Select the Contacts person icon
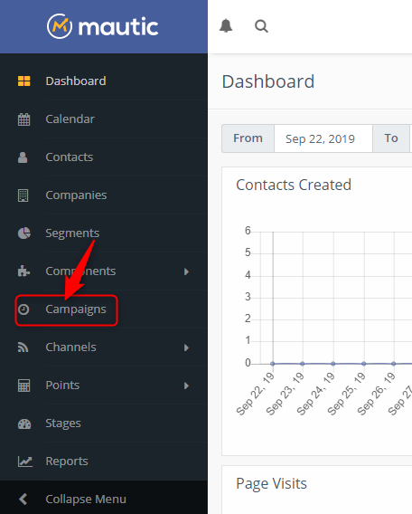Image resolution: width=412 pixels, height=514 pixels. 23,157
